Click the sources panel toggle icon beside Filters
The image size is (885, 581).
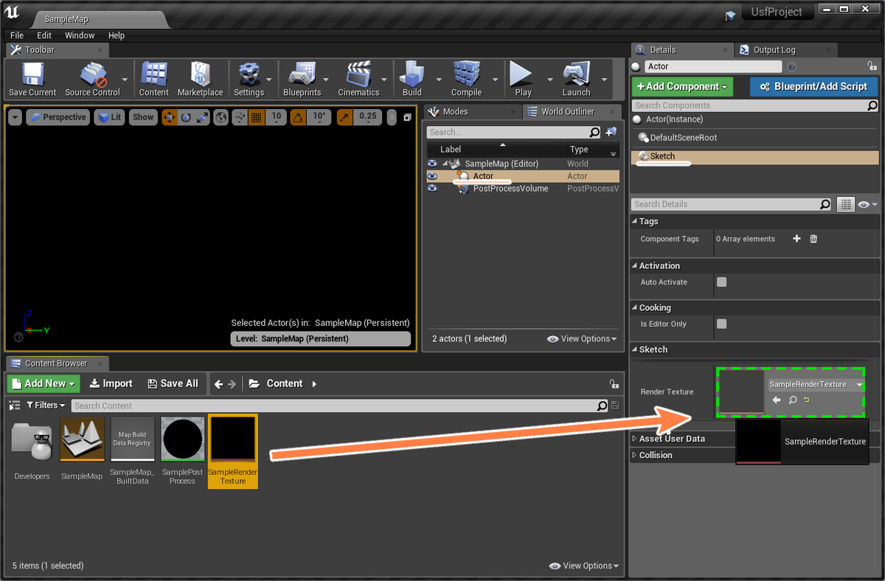(x=14, y=406)
